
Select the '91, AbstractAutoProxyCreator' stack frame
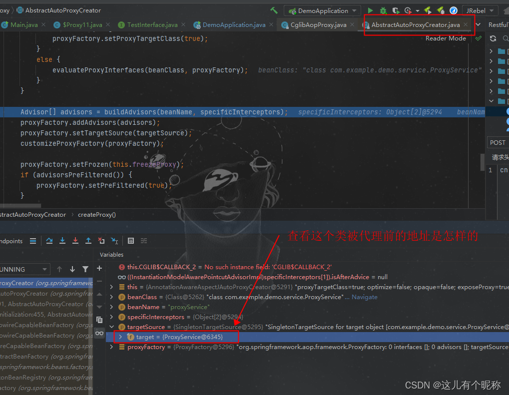[46, 304]
